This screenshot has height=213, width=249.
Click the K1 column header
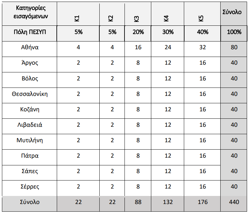coord(77,19)
